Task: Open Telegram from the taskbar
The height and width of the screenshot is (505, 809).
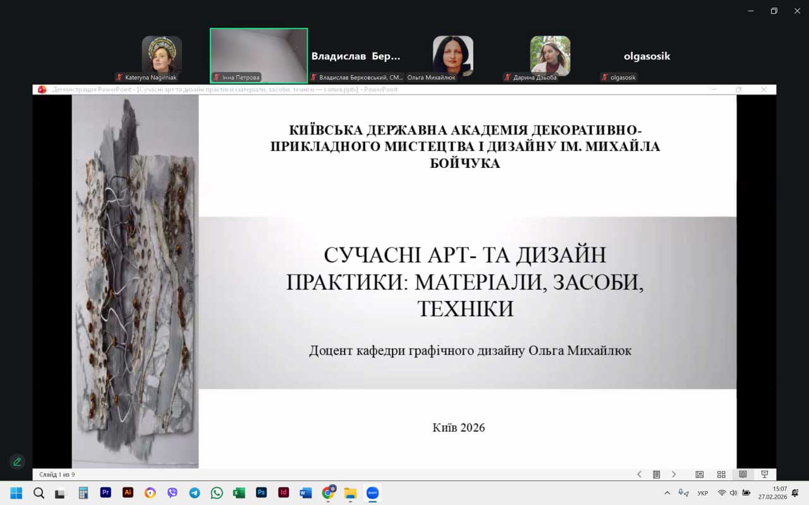Action: click(195, 493)
